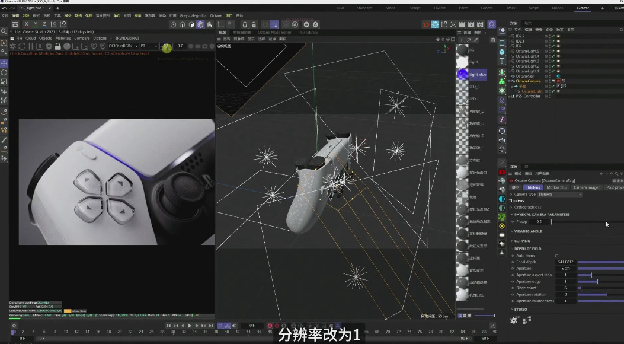Click the Live Viewer 'R' region icon
Image resolution: width=624 pixels, height=344 pixels.
(x=40, y=46)
